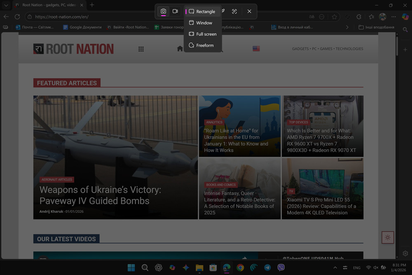Open the language selector US flag
Image resolution: width=412 pixels, height=275 pixels.
pyautogui.click(x=256, y=49)
